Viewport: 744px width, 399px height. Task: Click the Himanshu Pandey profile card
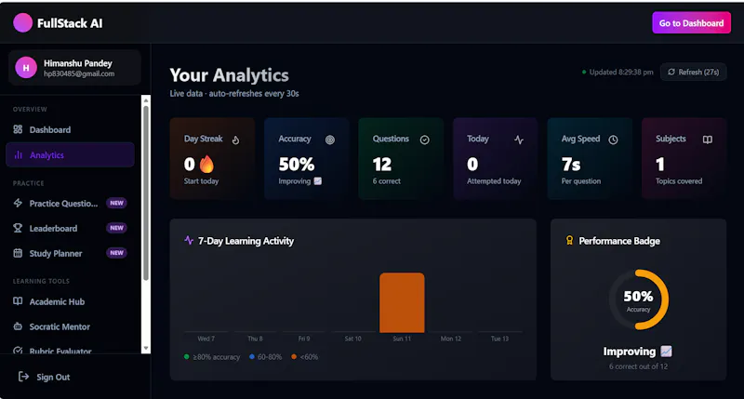(x=74, y=68)
